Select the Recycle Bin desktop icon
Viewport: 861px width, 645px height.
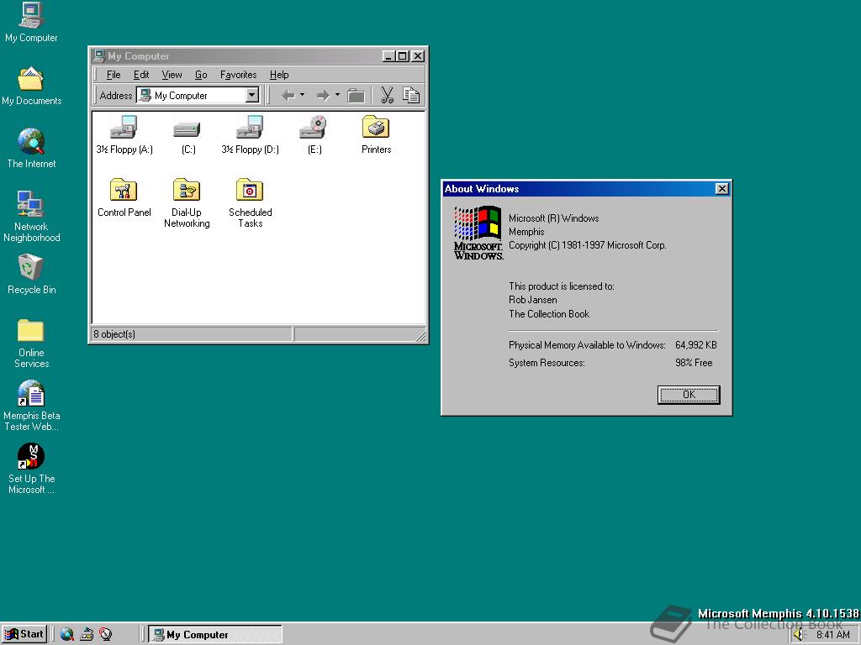pos(31,268)
